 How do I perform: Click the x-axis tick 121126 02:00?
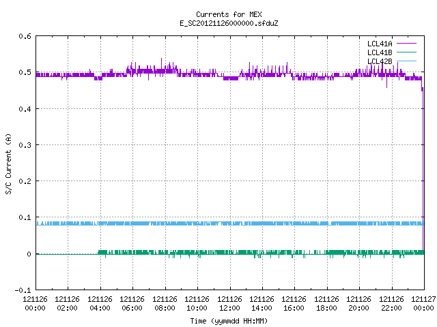pyautogui.click(x=67, y=303)
